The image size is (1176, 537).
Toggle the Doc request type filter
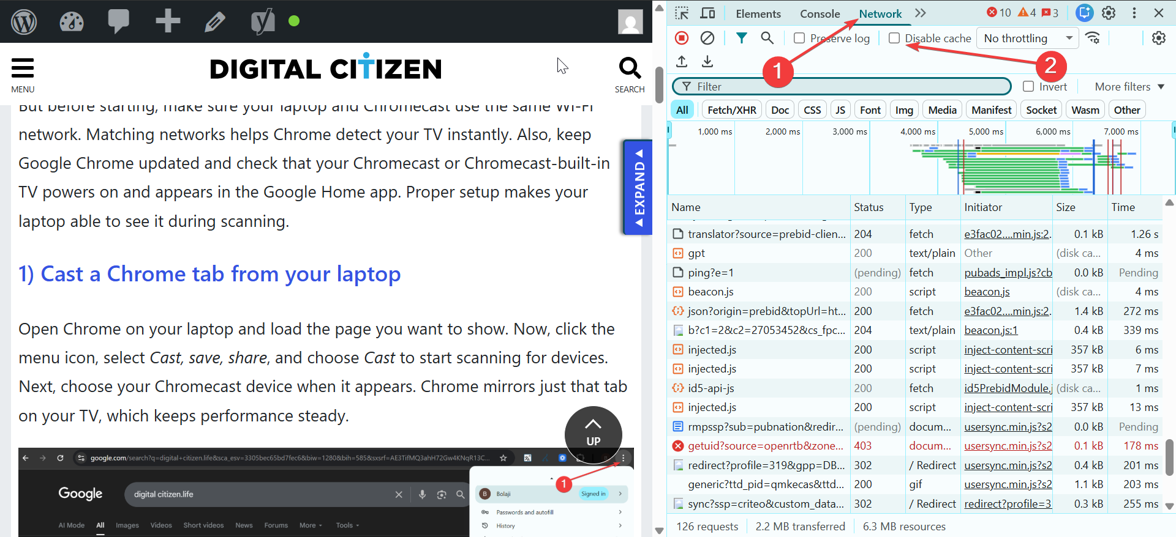780,110
